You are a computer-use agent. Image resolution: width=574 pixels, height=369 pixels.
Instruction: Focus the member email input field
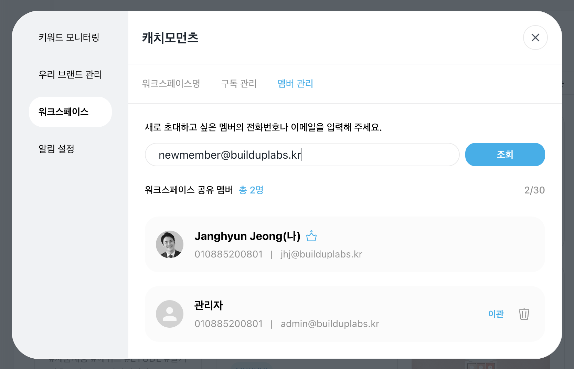(302, 155)
